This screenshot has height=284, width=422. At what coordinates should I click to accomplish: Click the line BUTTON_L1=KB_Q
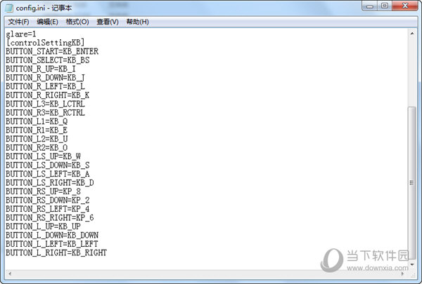coord(37,121)
